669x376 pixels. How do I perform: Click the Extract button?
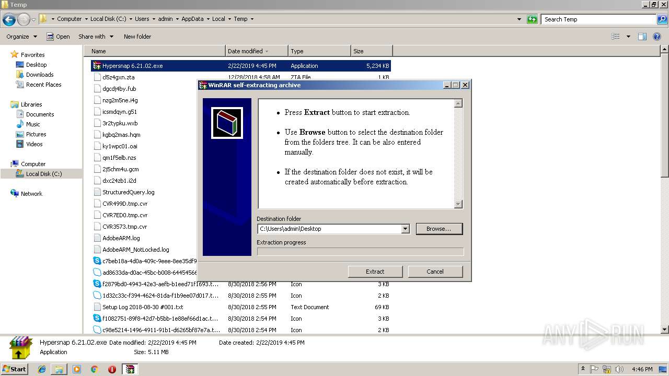[x=375, y=272]
